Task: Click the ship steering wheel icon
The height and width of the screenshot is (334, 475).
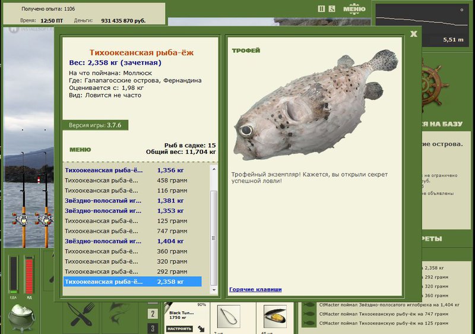Action: tap(435, 87)
